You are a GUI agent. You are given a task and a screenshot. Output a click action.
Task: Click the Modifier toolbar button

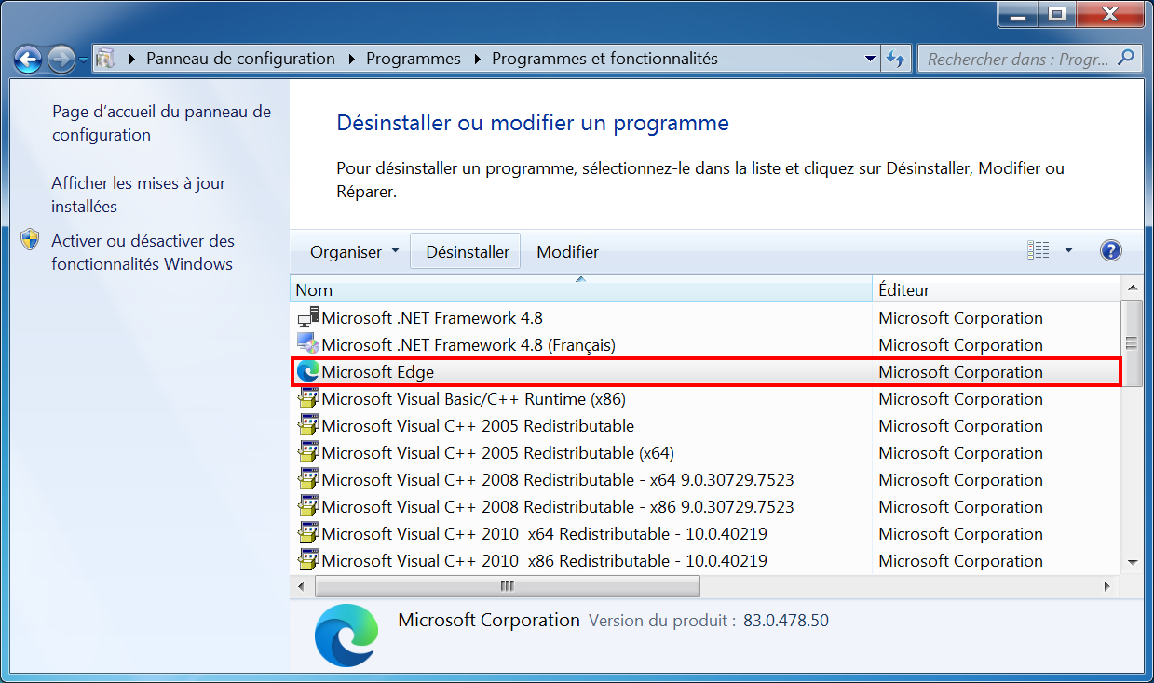point(568,252)
